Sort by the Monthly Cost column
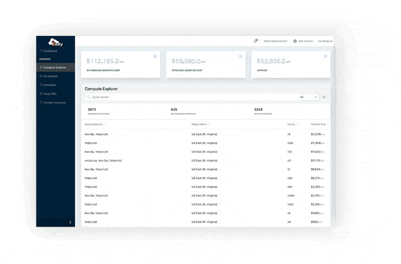This screenshot has width=401, height=264. [x=320, y=124]
